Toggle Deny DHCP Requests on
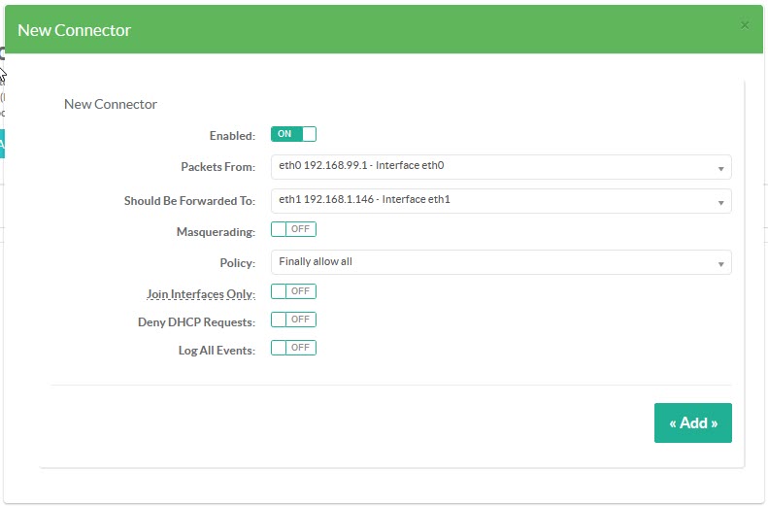Viewport: 768px width, 506px height. pyautogui.click(x=293, y=320)
